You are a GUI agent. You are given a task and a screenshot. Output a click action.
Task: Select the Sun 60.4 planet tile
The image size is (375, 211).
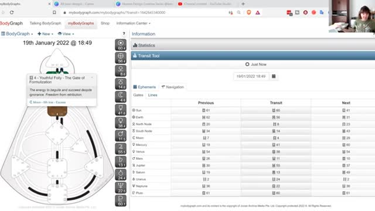click(121, 45)
